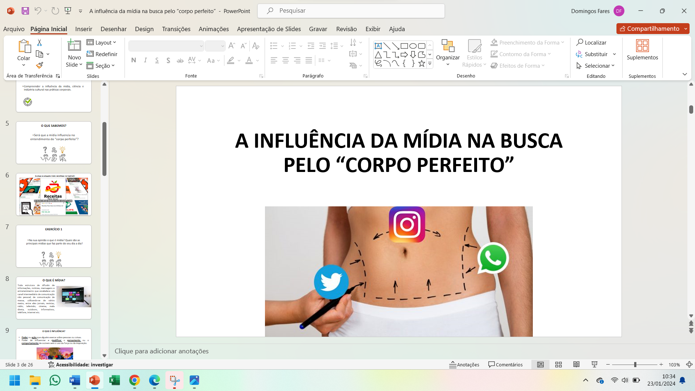Image resolution: width=695 pixels, height=391 pixels.
Task: Activate the Format Painter brush icon
Action: (x=39, y=65)
